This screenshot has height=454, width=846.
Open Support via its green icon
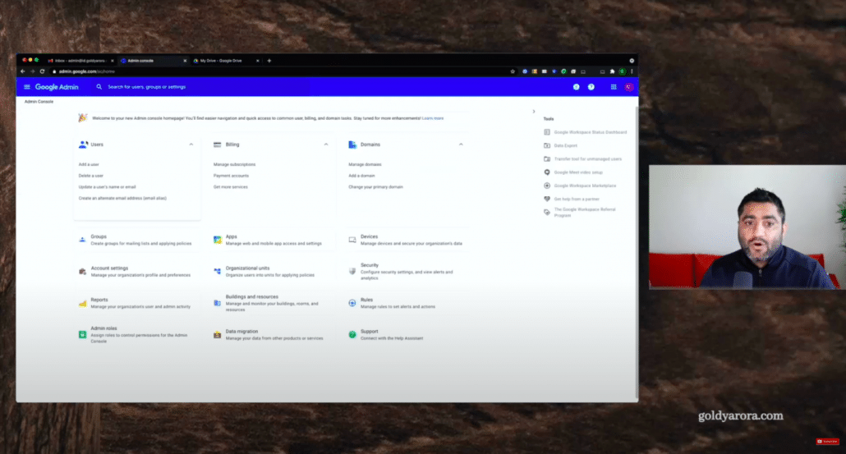(x=352, y=335)
